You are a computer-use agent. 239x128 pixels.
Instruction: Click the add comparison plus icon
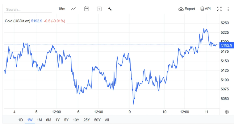[99, 9]
